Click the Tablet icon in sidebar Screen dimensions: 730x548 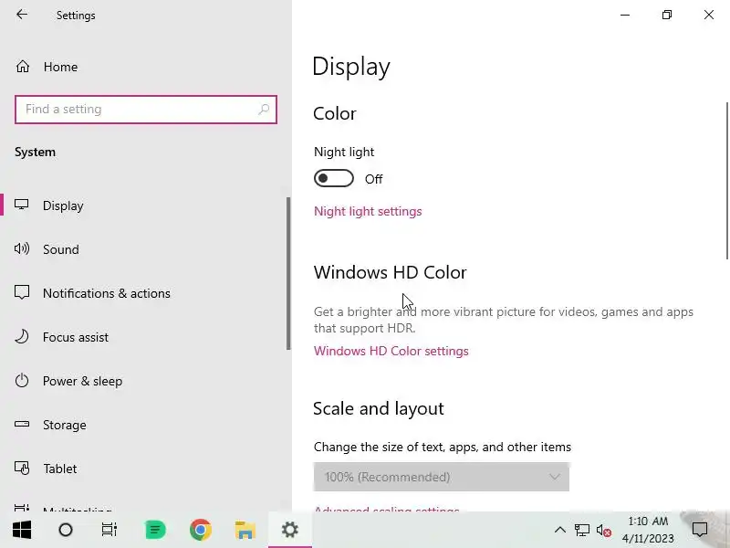pyautogui.click(x=21, y=468)
